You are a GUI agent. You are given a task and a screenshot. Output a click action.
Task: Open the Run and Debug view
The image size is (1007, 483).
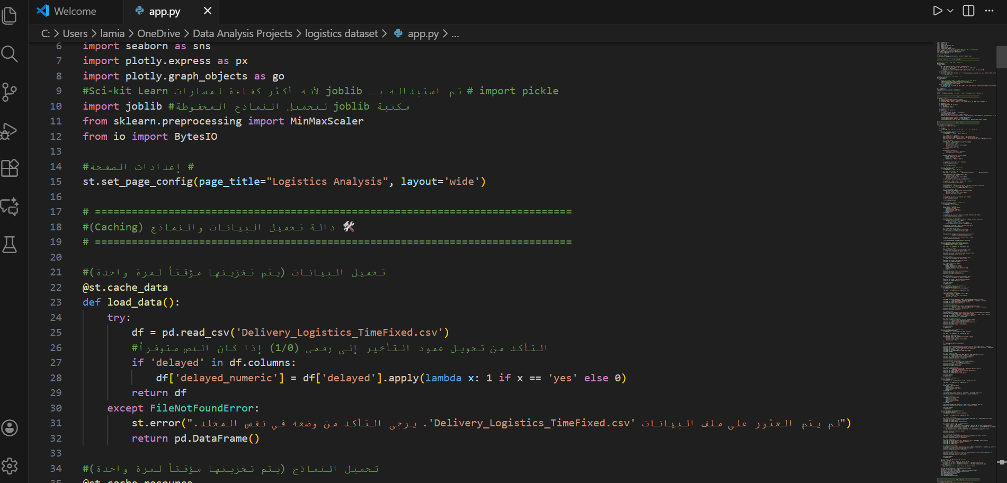click(10, 131)
